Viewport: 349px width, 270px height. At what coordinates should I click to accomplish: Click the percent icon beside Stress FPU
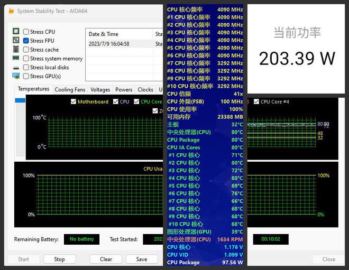[16, 40]
